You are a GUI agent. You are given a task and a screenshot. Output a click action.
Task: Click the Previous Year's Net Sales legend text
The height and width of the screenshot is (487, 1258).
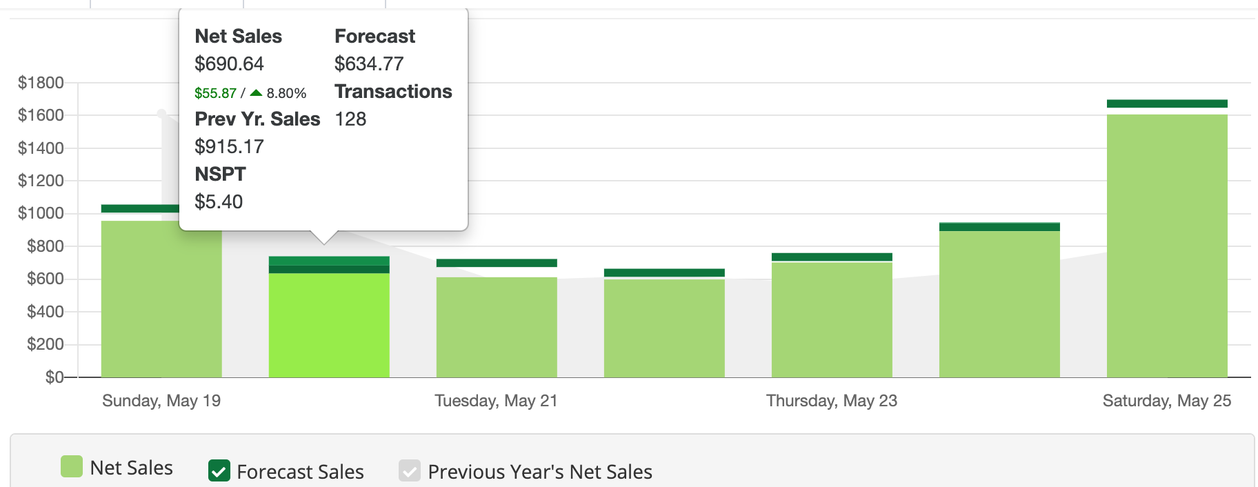coord(540,472)
